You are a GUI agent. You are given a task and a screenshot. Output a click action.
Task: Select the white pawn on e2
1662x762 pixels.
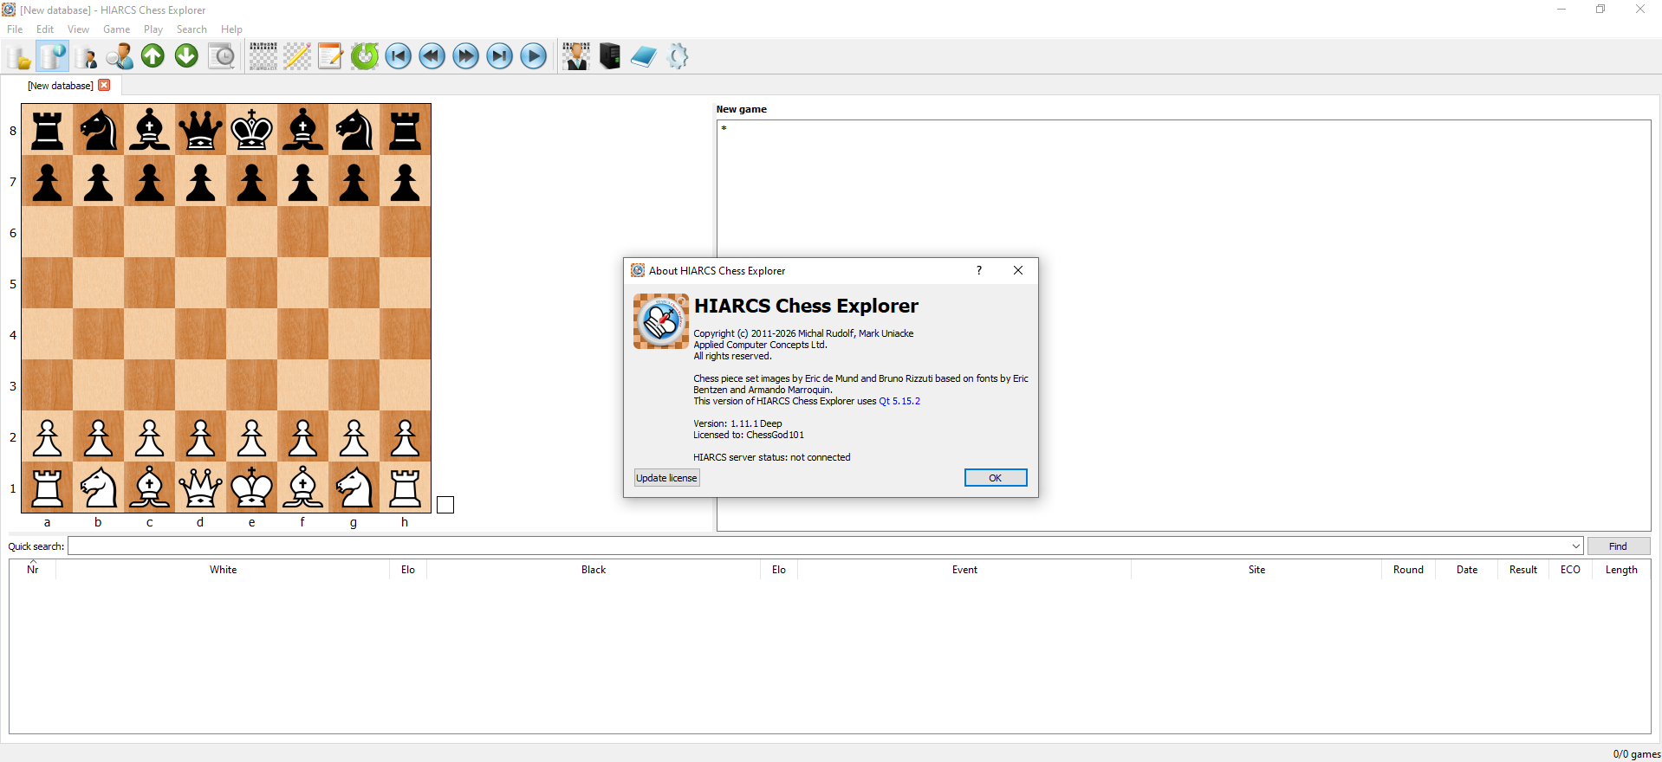252,436
